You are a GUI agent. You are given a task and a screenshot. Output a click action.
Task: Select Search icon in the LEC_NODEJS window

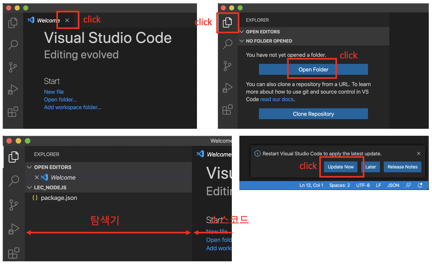click(x=14, y=181)
